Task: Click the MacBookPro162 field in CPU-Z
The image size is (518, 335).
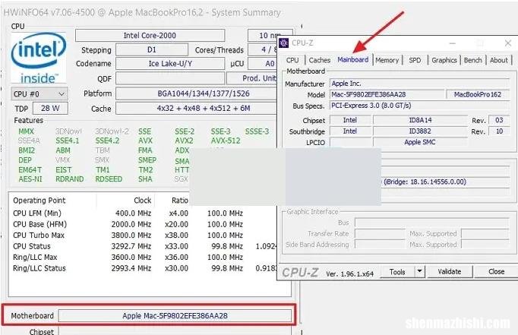Action: [478, 94]
